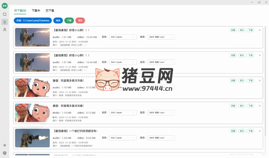Toggle the light/dark theme sun icon

pyautogui.click(x=4, y=145)
